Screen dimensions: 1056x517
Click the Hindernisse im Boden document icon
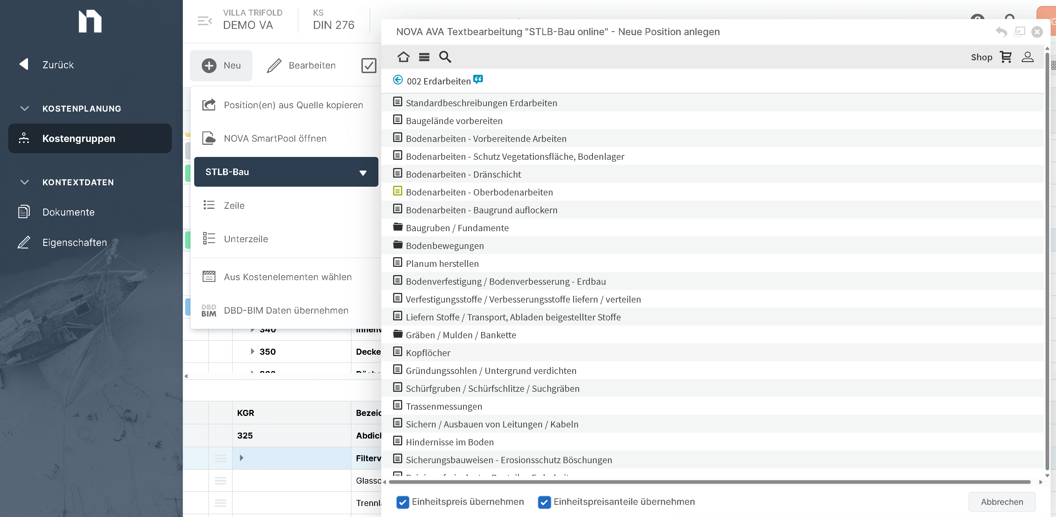point(397,441)
